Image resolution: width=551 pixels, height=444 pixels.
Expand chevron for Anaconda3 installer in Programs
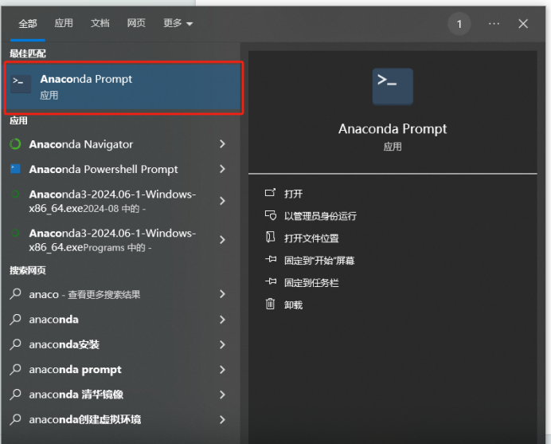[x=222, y=240]
